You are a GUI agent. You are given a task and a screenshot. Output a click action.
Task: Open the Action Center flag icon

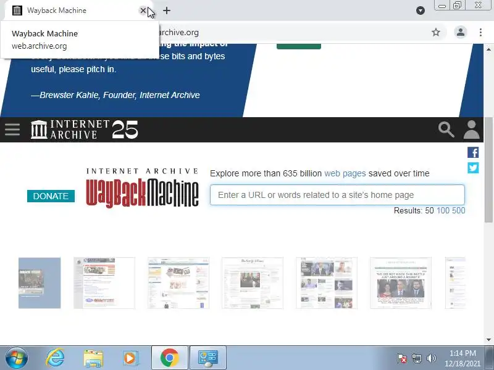402,358
